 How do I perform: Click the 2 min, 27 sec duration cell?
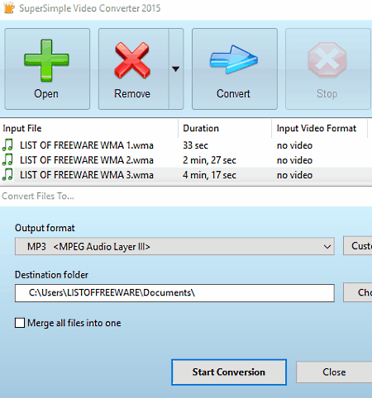[x=209, y=160]
